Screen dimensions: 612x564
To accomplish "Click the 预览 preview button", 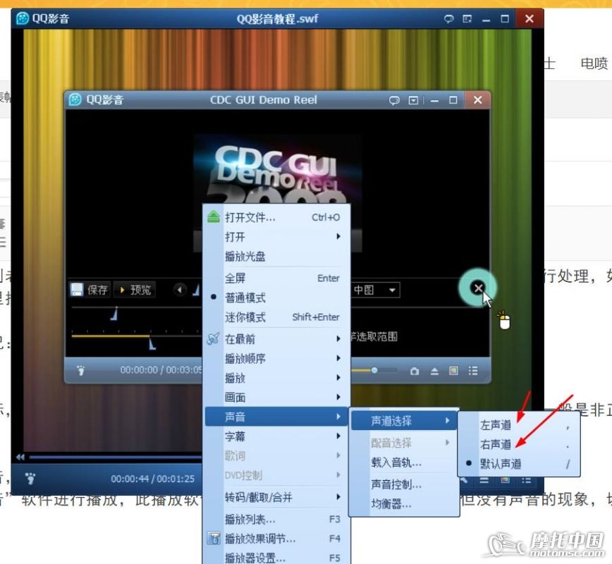I will pos(135,290).
